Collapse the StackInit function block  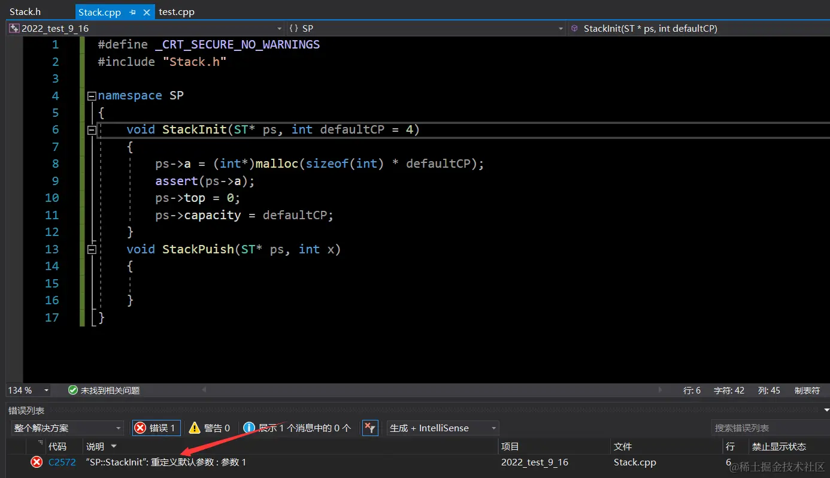tap(92, 130)
